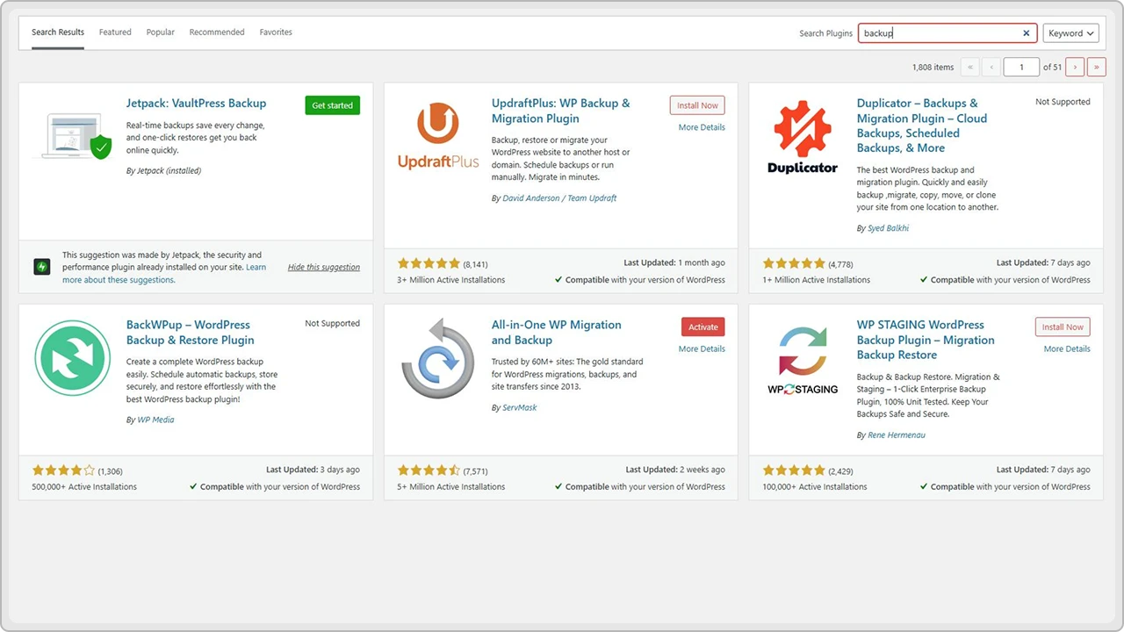
Task: Open the Popular plugins tab
Action: click(160, 32)
